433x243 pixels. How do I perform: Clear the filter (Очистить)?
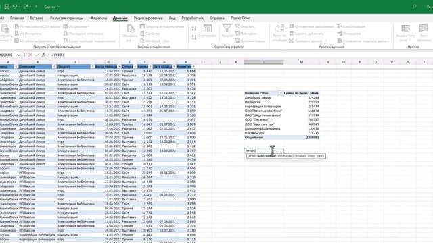point(245,26)
